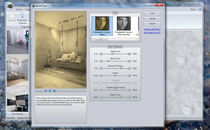
Task: Select the dark kitchen thumbnail at bottom
Action: [x=17, y=100]
